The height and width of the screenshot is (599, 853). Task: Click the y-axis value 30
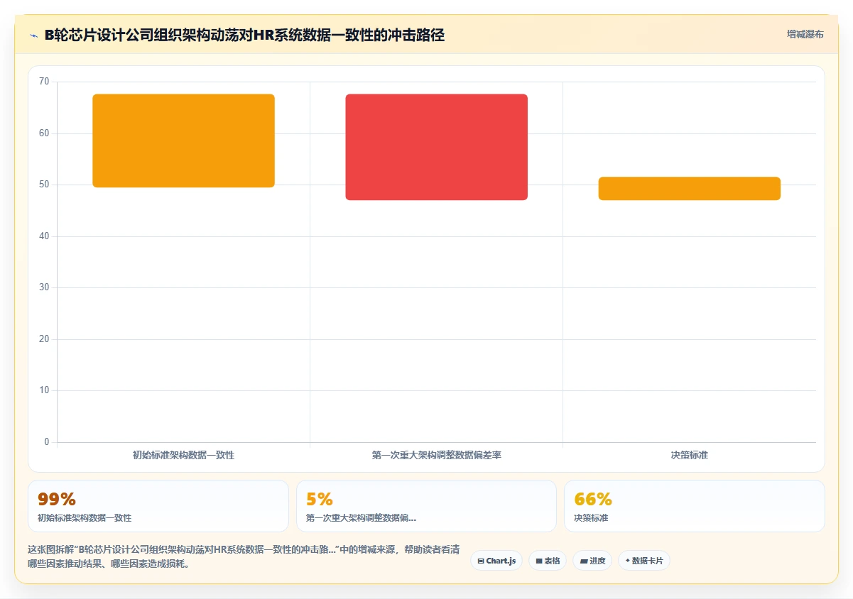(44, 287)
